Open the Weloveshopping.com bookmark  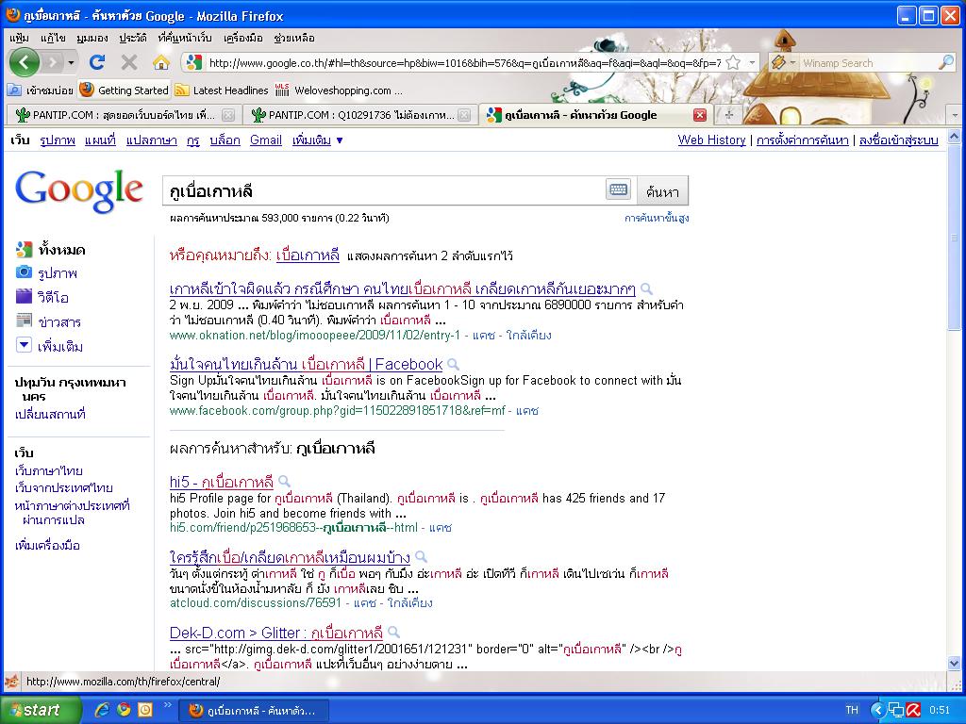[x=339, y=90]
